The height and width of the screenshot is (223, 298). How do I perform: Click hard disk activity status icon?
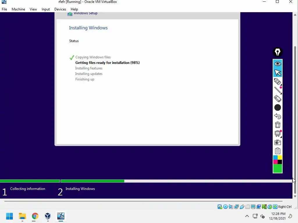pyautogui.click(x=220, y=207)
